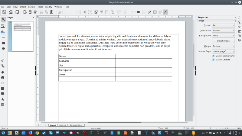This screenshot has width=242, height=136.
Task: Open dropdown arrow beside Paste icon
Action: click(x=55, y=12)
